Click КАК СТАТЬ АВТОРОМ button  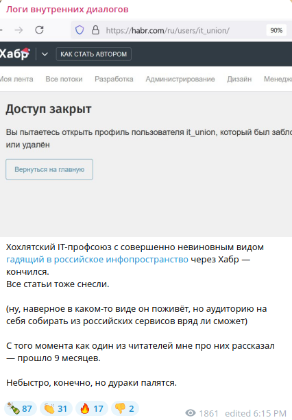[93, 54]
